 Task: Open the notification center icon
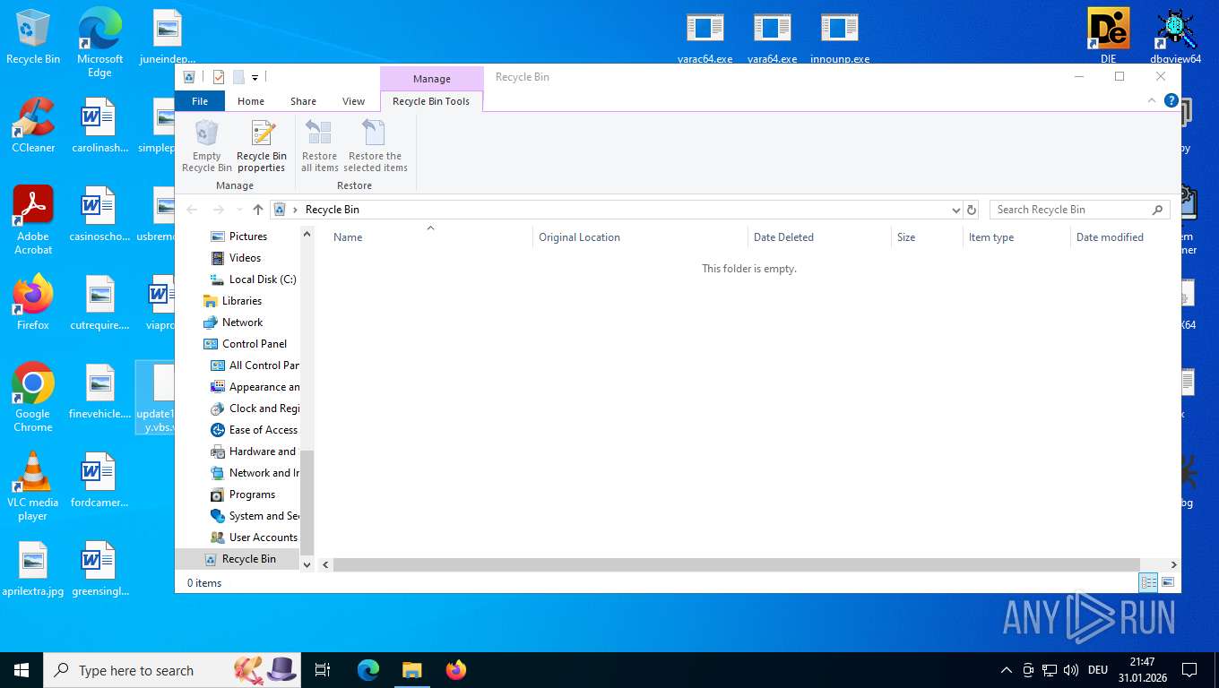click(1189, 670)
